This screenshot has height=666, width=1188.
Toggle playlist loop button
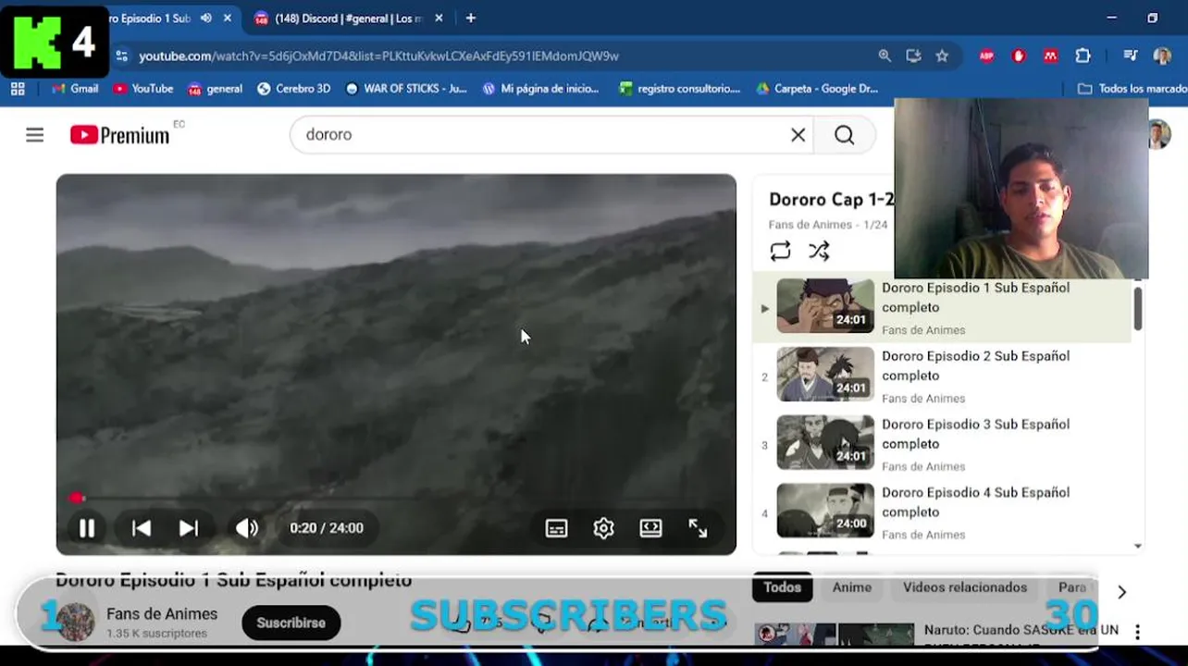click(780, 251)
